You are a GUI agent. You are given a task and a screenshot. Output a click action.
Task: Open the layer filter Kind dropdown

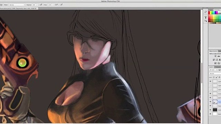point(213,70)
